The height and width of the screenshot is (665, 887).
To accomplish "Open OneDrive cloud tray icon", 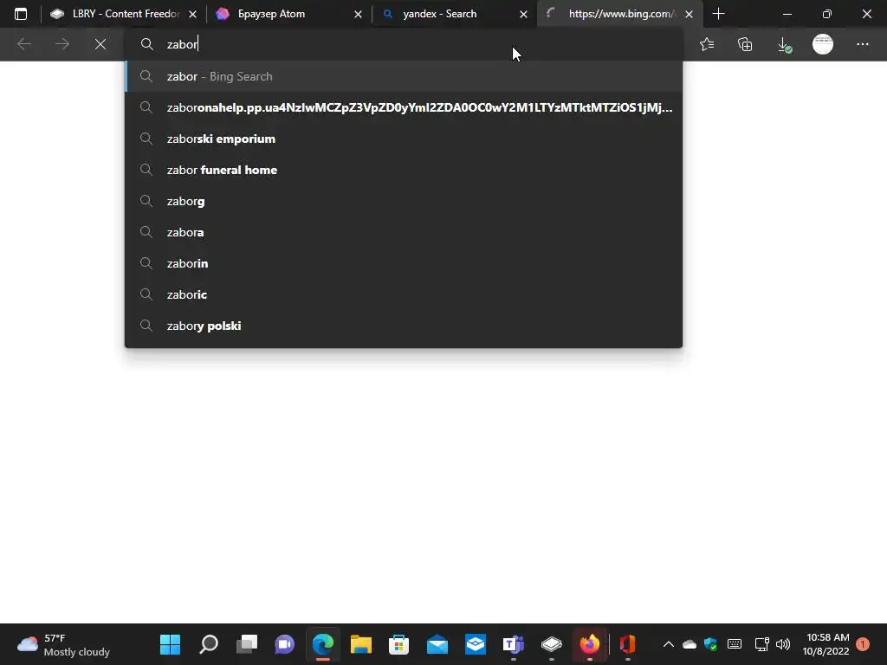I will click(x=689, y=644).
